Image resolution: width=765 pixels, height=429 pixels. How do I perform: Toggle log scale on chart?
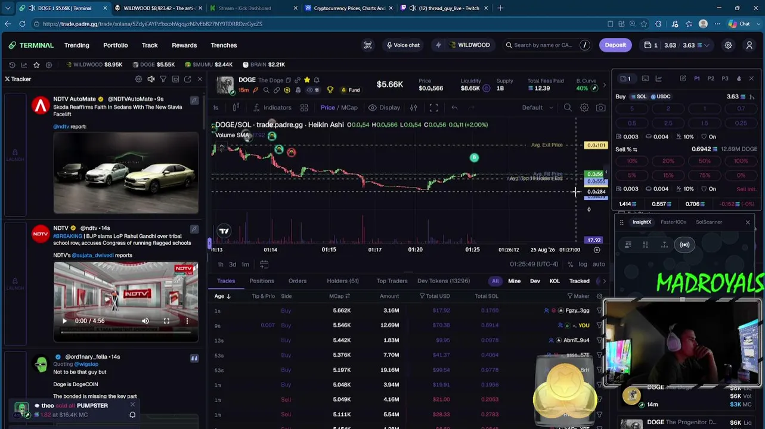583,265
